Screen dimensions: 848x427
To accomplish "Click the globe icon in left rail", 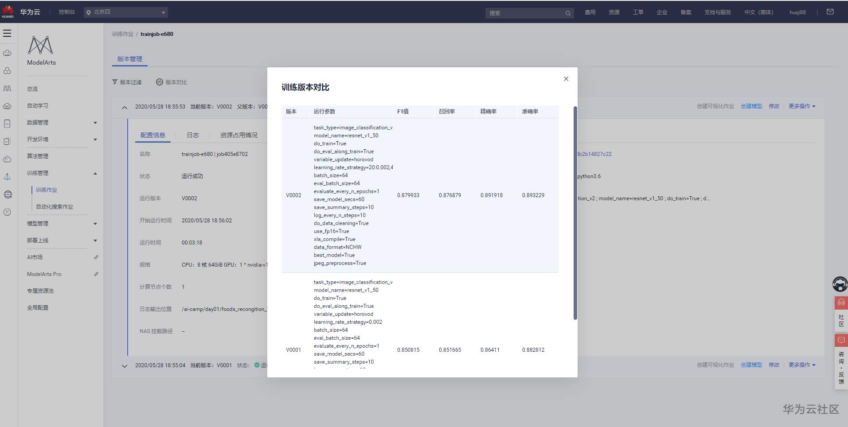I will point(8,194).
